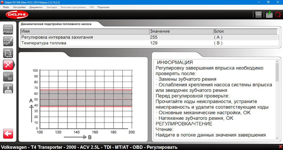The height and width of the screenshot is (150, 283).
Task: Click the red back arrow button
Action: tap(8, 134)
